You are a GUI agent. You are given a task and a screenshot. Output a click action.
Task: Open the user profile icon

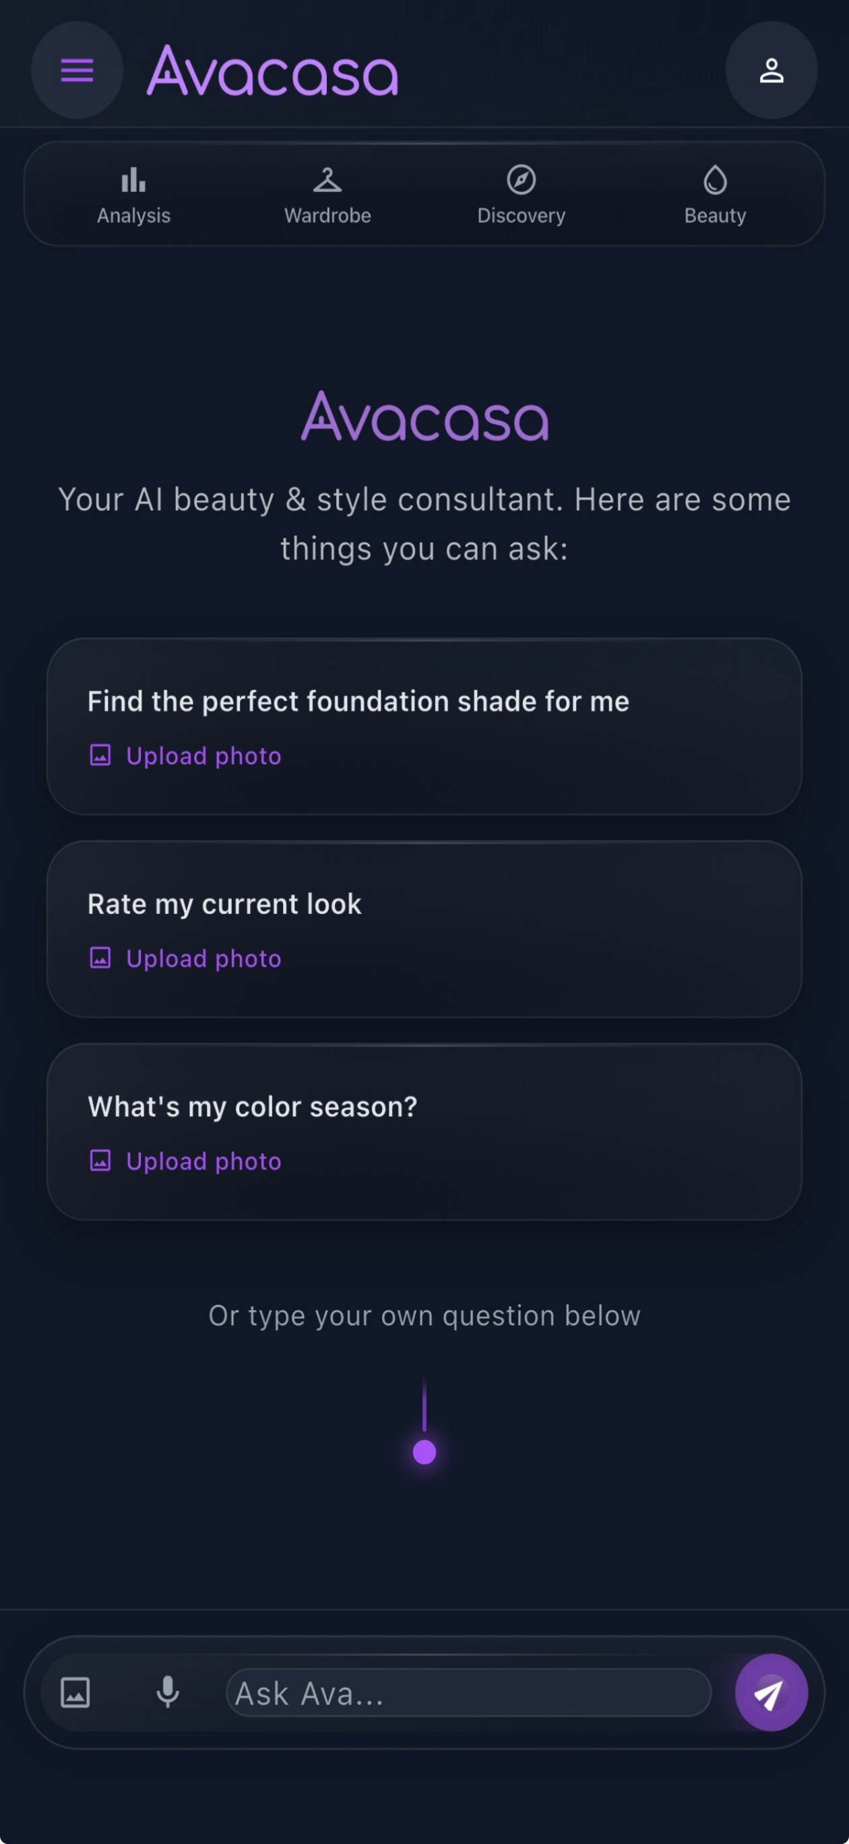tap(771, 70)
